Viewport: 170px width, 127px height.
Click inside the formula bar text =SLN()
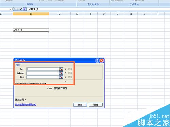(x=33, y=9)
